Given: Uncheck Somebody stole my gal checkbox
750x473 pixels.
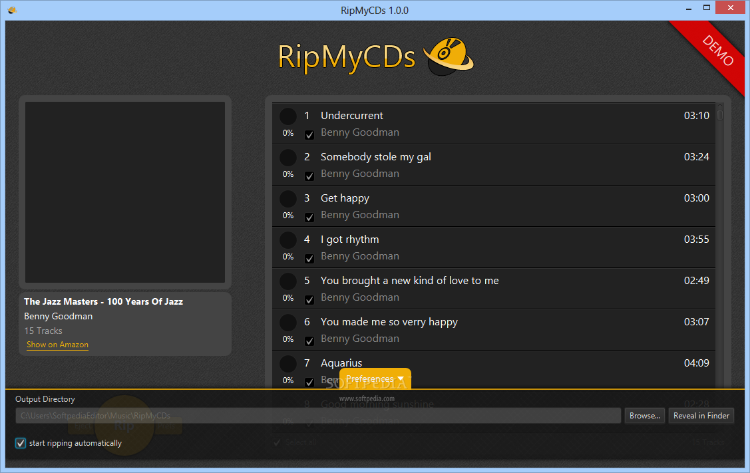Looking at the screenshot, I should 309,176.
